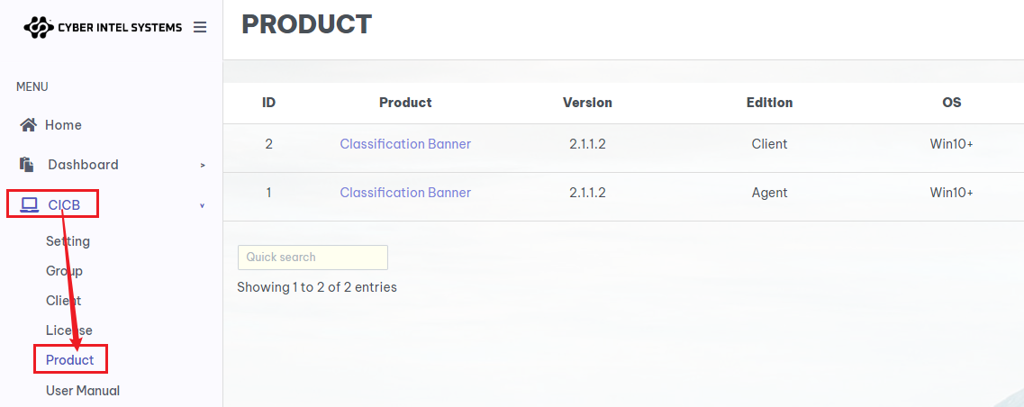Sort table by ID column header
Viewport: 1024px width, 407px height.
(x=268, y=103)
